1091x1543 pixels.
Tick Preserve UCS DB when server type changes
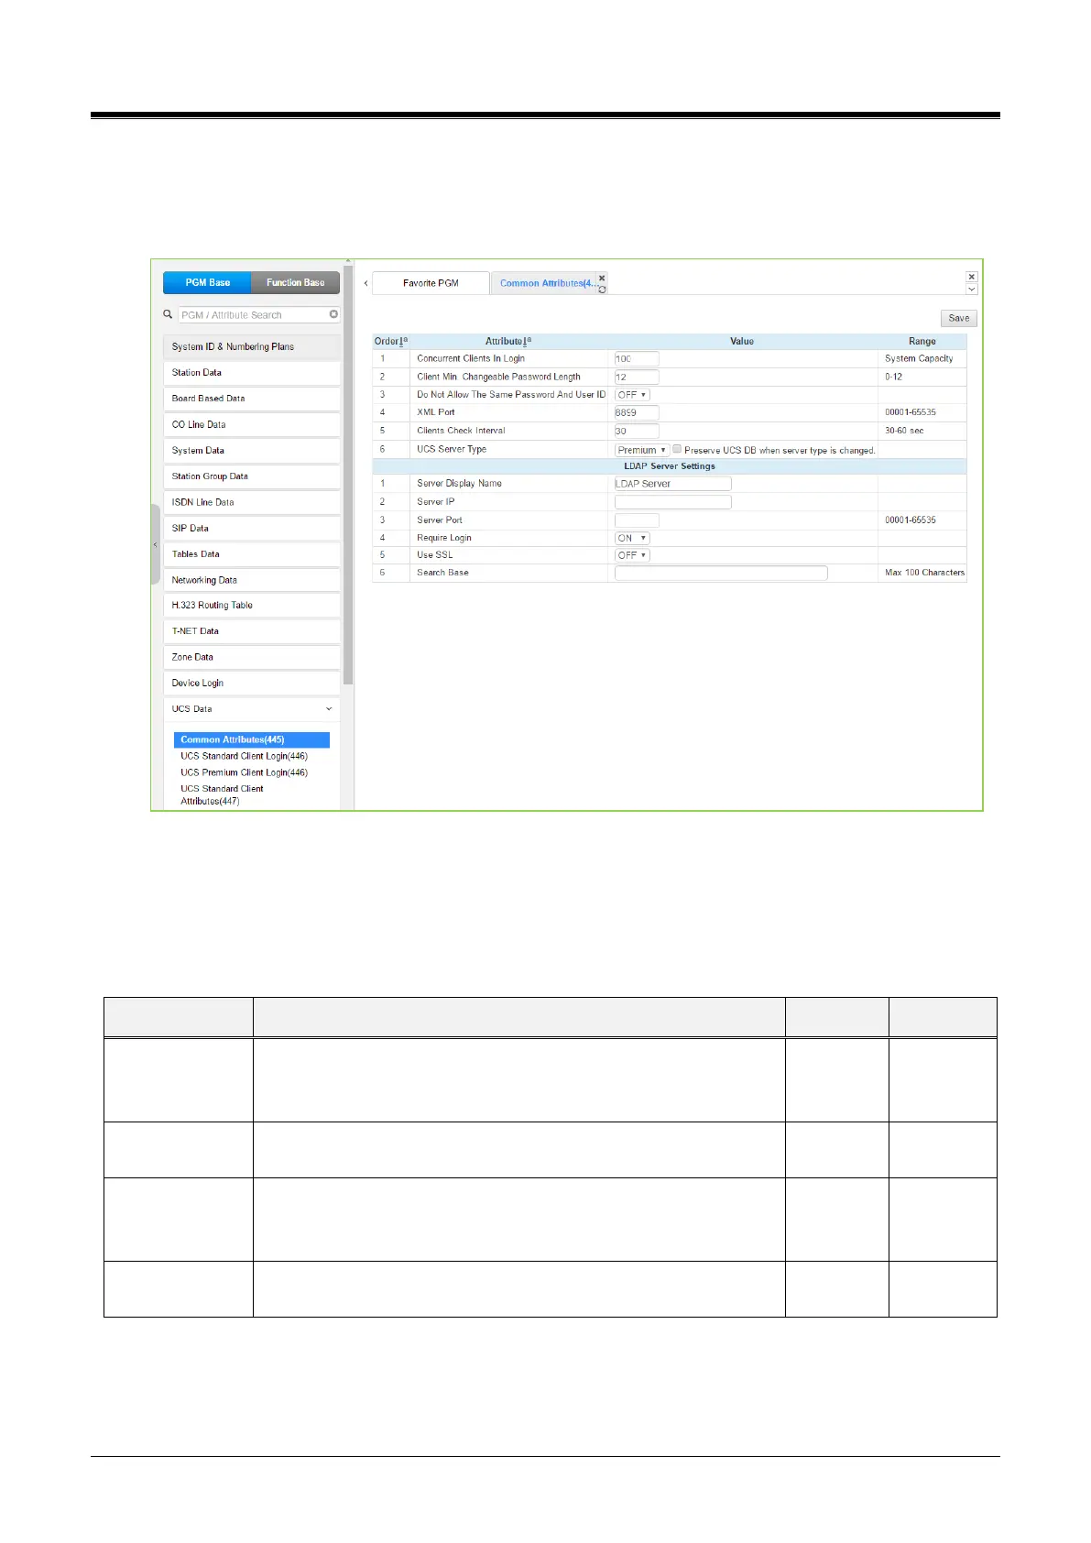(677, 449)
